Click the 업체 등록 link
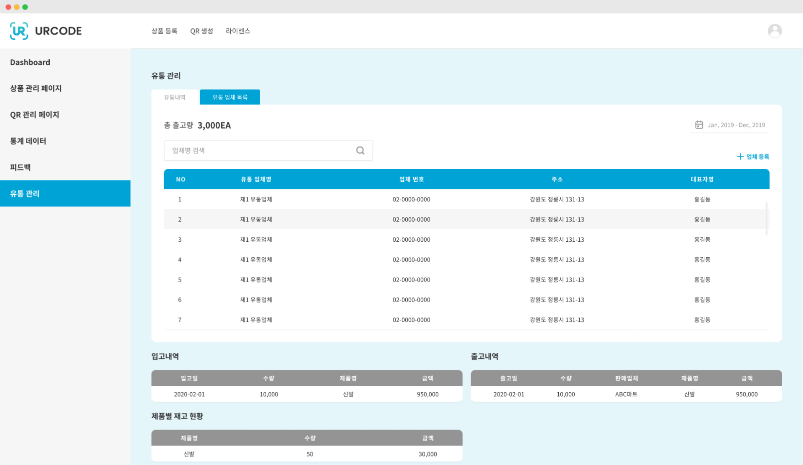 (x=757, y=156)
